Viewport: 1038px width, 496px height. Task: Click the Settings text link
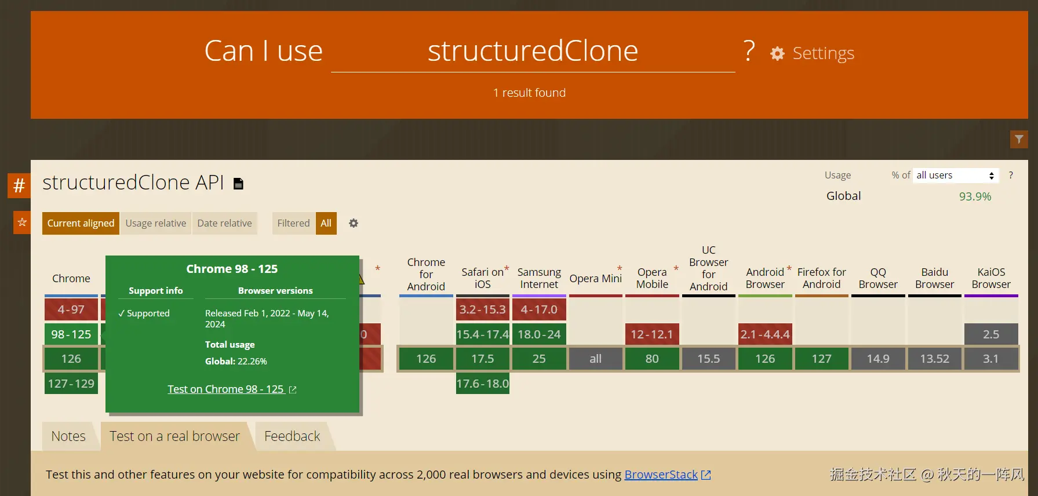point(824,53)
